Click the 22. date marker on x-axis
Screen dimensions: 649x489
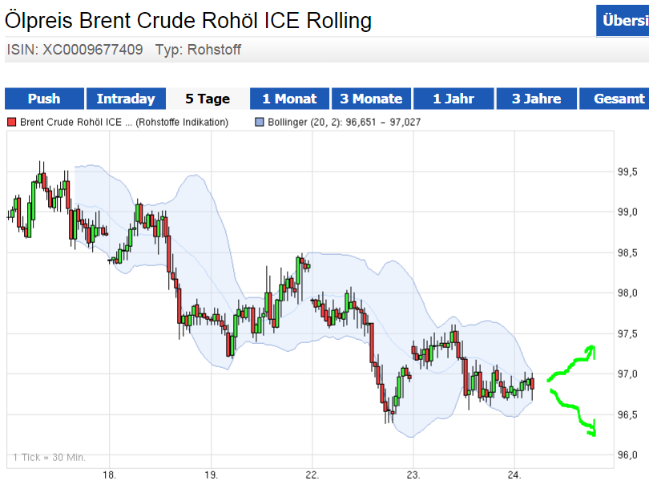click(x=312, y=475)
